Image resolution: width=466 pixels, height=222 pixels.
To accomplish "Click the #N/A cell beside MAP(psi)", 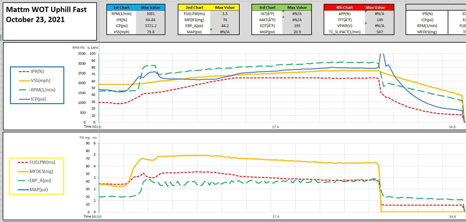I will point(225,32).
